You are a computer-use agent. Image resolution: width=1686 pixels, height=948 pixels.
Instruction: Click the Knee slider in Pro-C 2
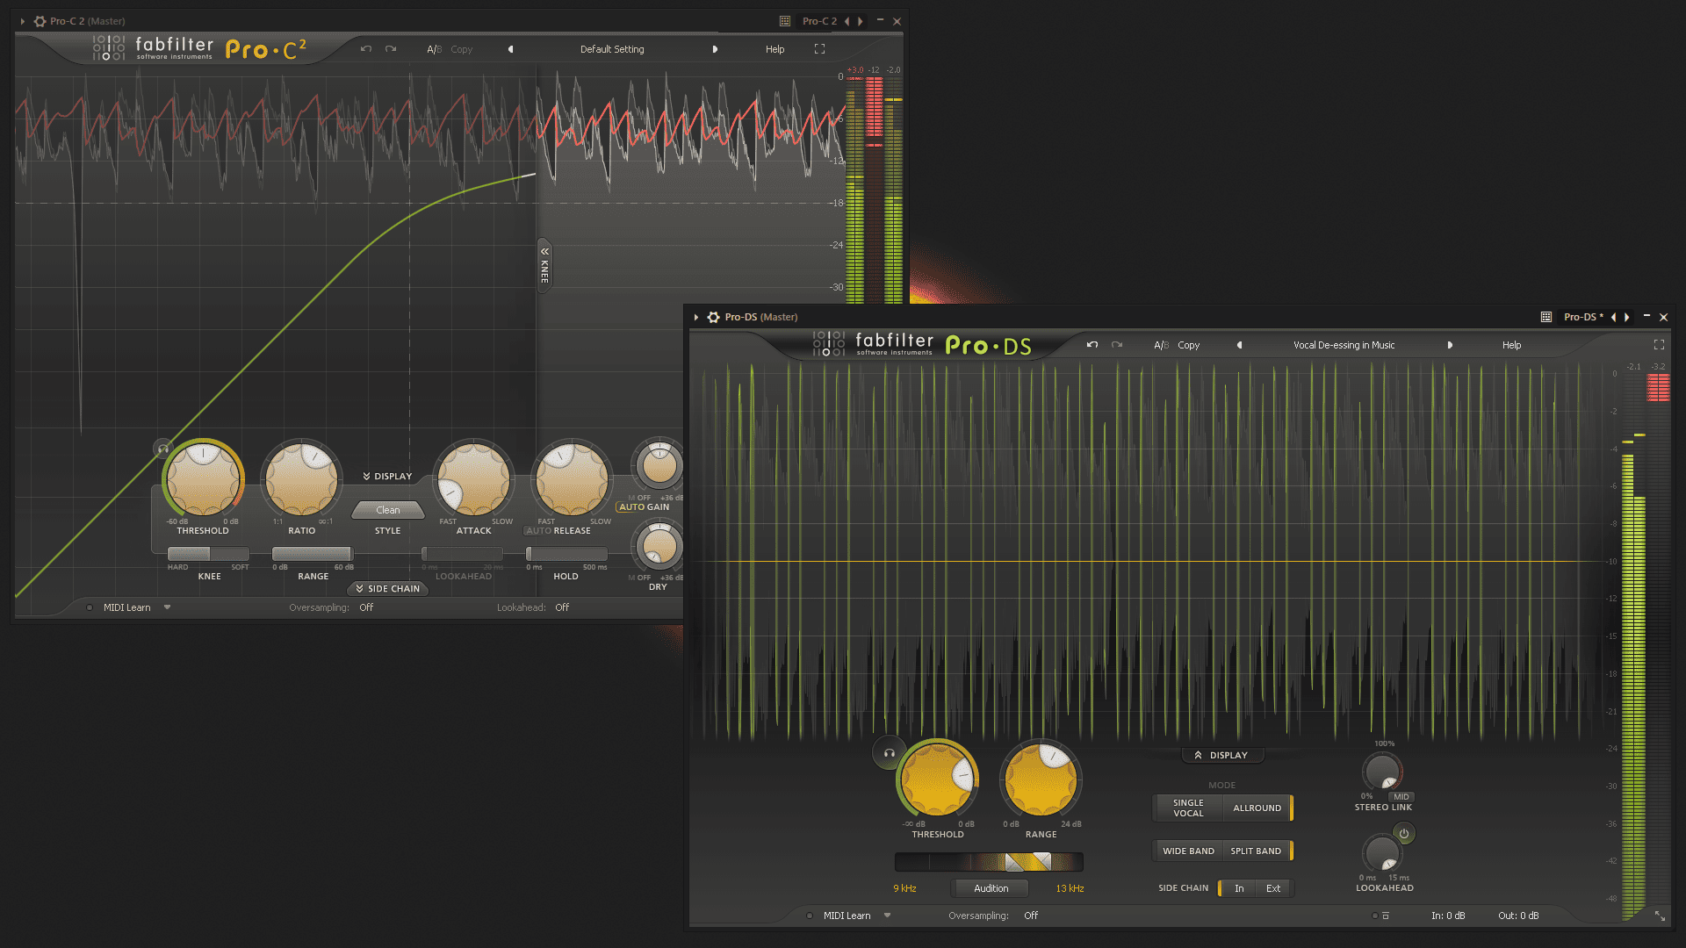tap(208, 554)
